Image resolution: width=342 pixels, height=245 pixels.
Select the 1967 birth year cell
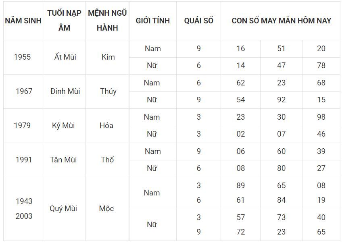click(x=23, y=91)
